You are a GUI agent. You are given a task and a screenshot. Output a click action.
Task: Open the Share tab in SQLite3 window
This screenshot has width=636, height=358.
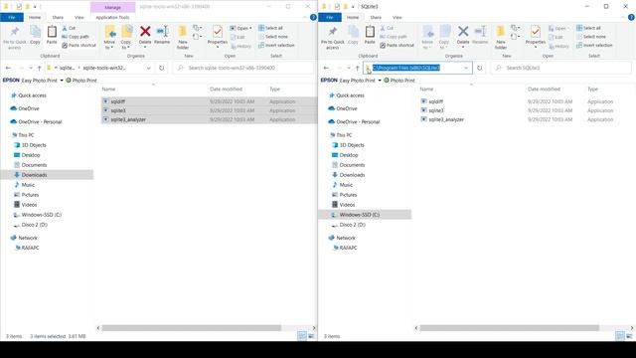pyautogui.click(x=376, y=18)
